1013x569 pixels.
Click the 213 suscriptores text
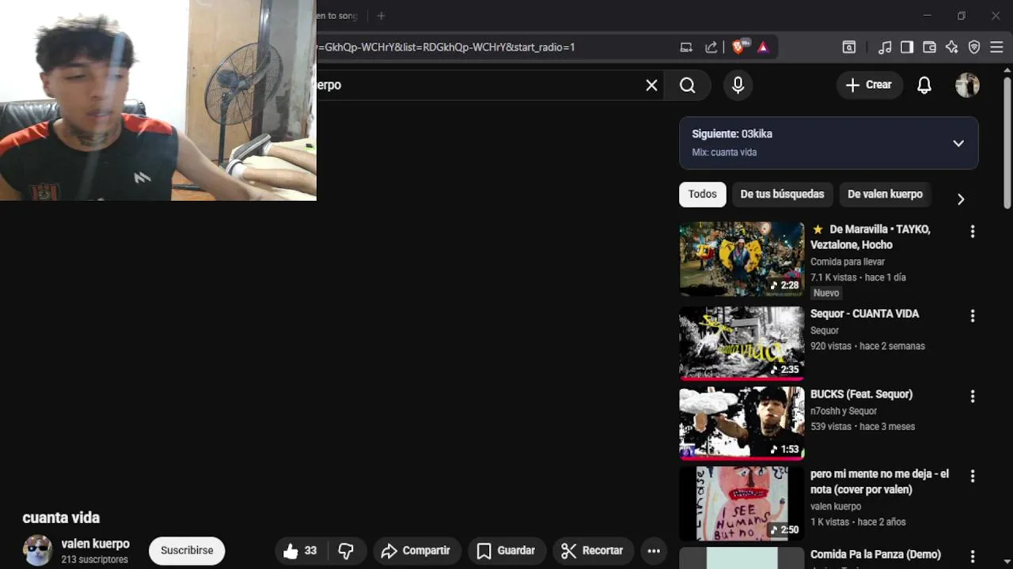click(x=95, y=560)
